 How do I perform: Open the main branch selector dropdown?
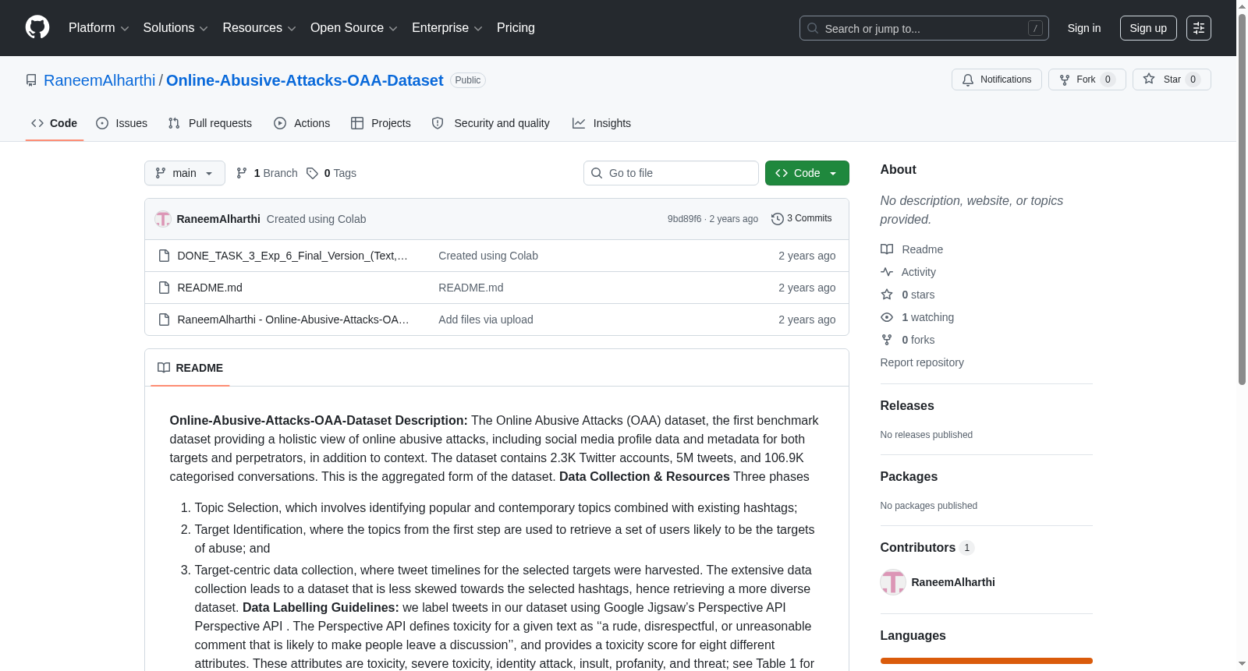(x=185, y=173)
